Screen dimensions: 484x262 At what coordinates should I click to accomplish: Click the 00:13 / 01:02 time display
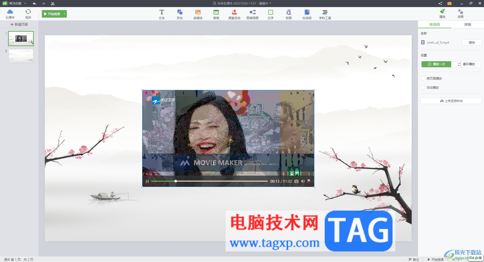281,181
